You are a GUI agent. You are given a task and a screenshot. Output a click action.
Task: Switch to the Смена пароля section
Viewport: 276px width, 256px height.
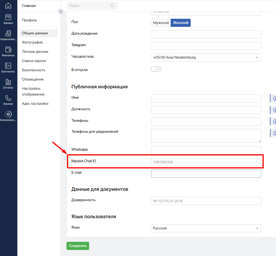[34, 61]
